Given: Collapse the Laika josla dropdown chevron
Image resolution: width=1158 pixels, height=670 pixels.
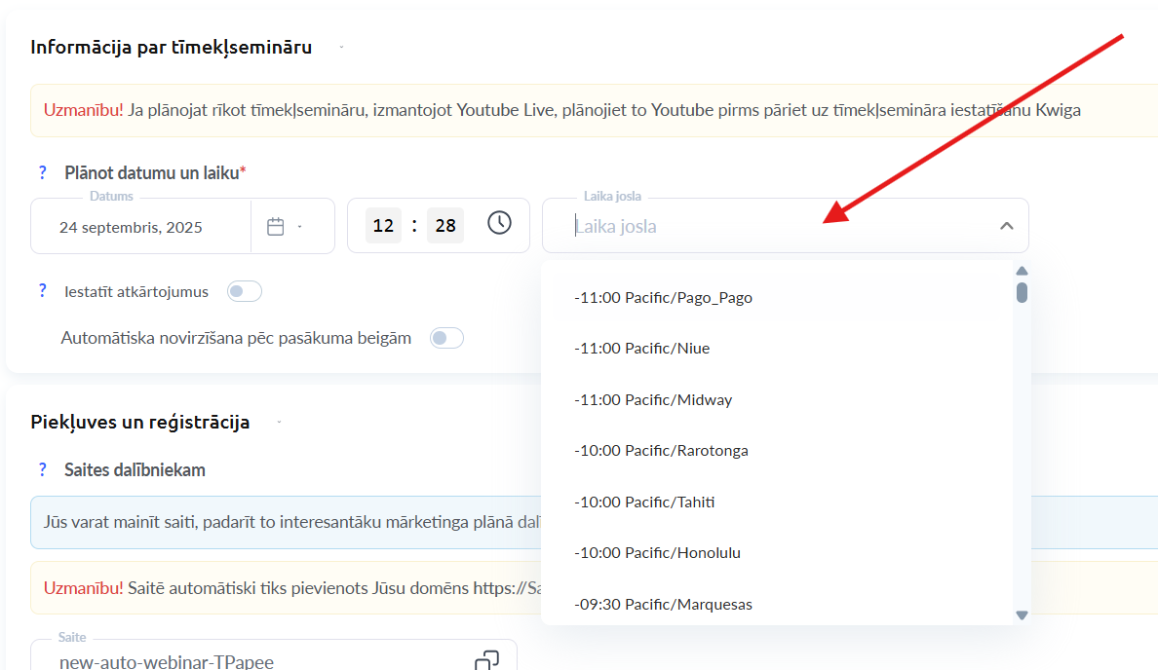Looking at the screenshot, I should click(x=1007, y=226).
